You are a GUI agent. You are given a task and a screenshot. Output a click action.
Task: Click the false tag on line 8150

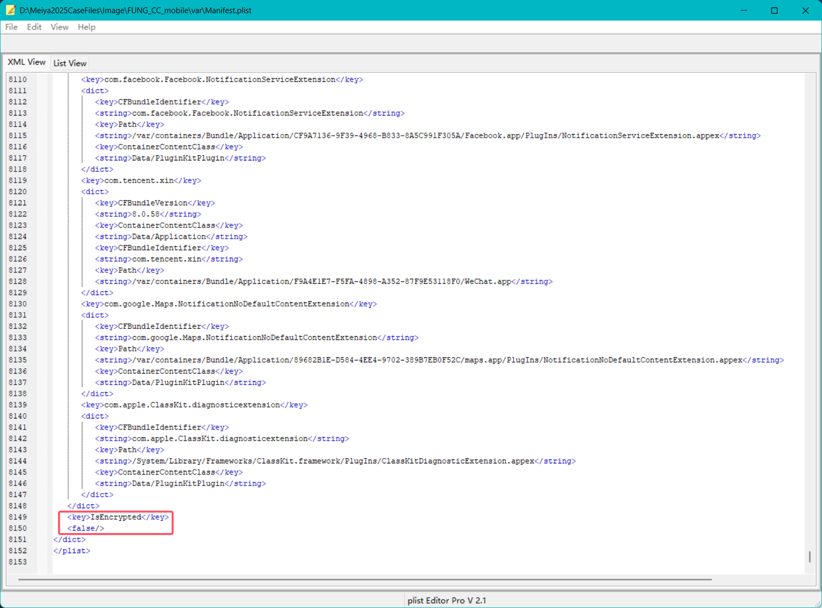tap(86, 528)
